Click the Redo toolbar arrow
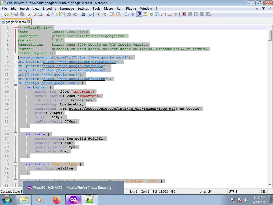Viewport: 273px width, 205px height. point(75,14)
